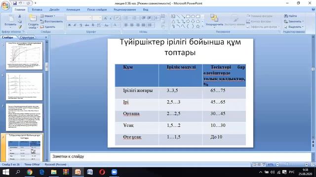Screen dimensions: 316x177
Task: Toggle Bold (Ж) formatting
Action: click(x=69, y=25)
